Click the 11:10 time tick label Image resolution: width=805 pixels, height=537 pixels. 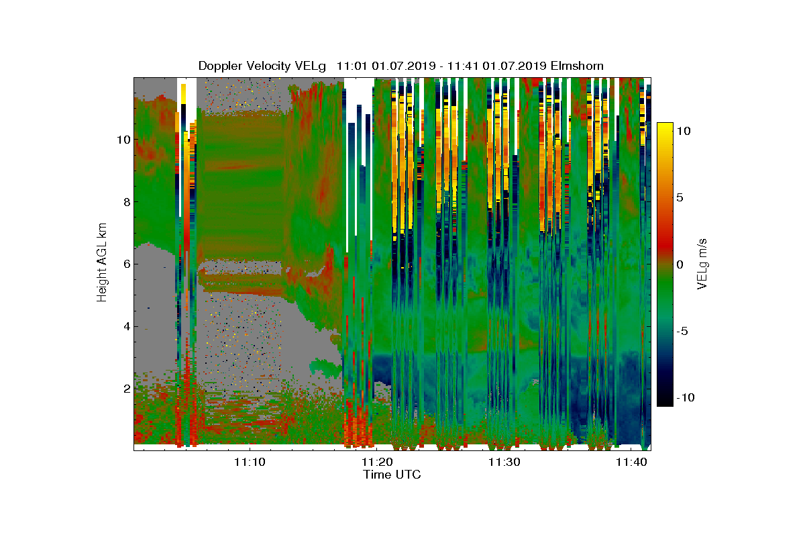click(250, 462)
